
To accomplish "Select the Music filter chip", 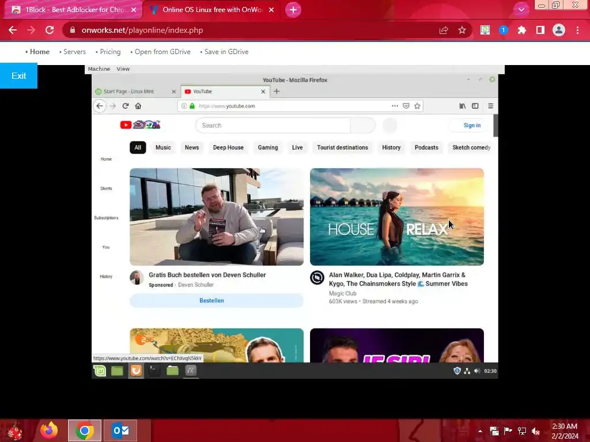I will point(163,148).
